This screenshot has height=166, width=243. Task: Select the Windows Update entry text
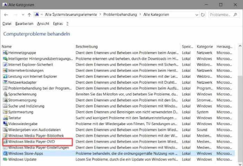pos(22,159)
